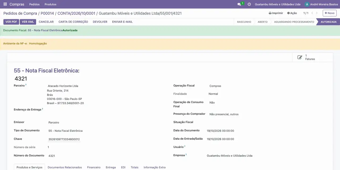The height and width of the screenshot is (170, 340).
Task: Click Finalidade value Normal
Action: coord(213,94)
